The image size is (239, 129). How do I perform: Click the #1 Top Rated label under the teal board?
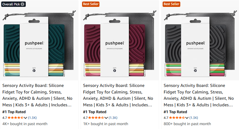coord(14,112)
